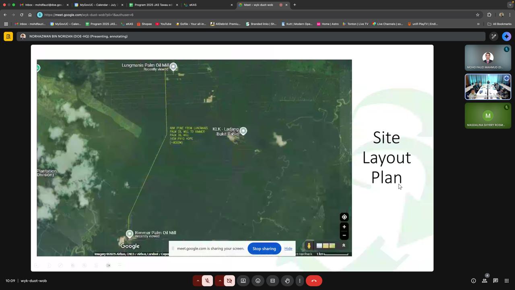Open Tonton | Live TV bookmark

(355, 24)
